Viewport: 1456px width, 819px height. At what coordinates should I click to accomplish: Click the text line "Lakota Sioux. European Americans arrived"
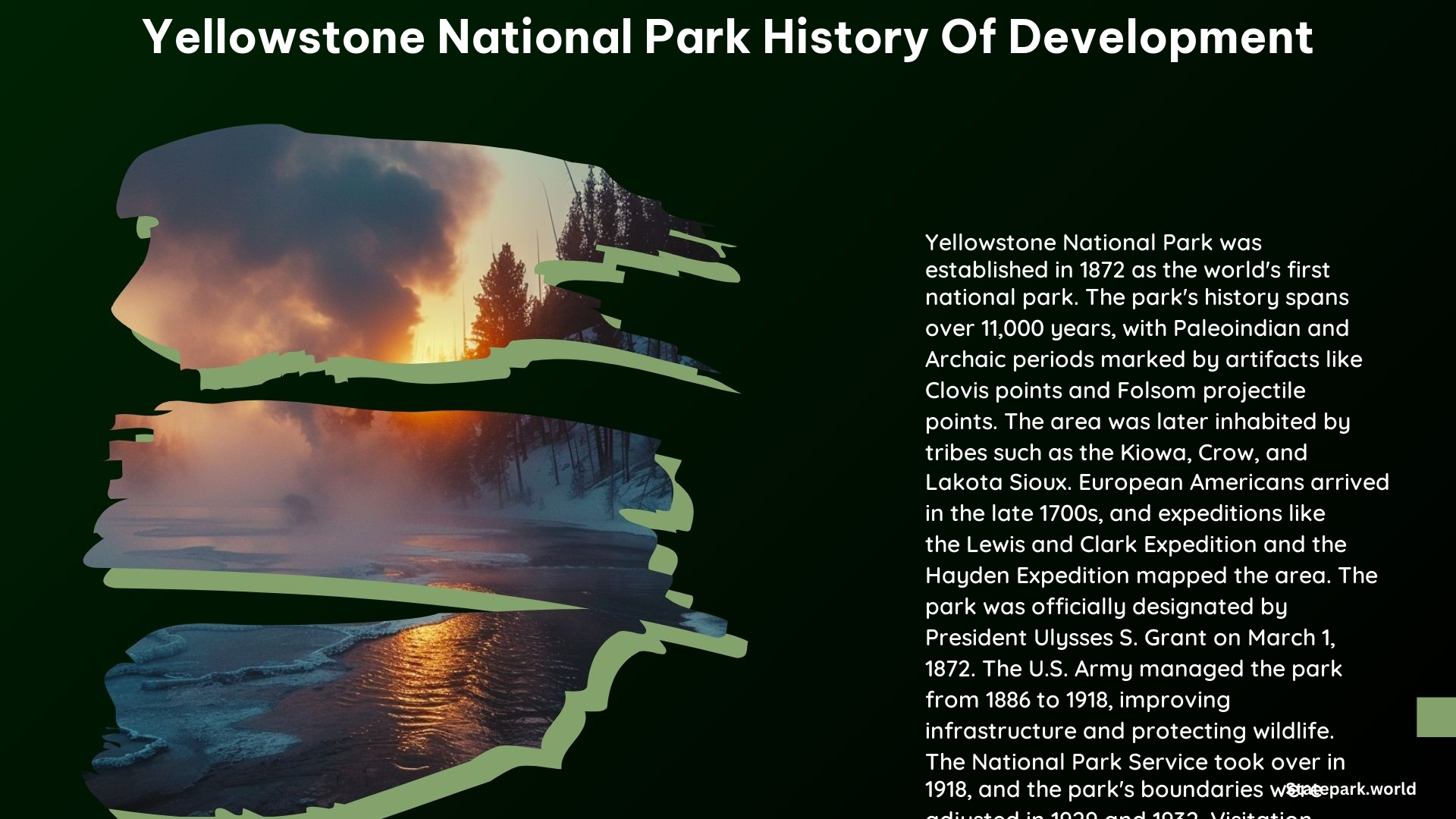pyautogui.click(x=1157, y=482)
